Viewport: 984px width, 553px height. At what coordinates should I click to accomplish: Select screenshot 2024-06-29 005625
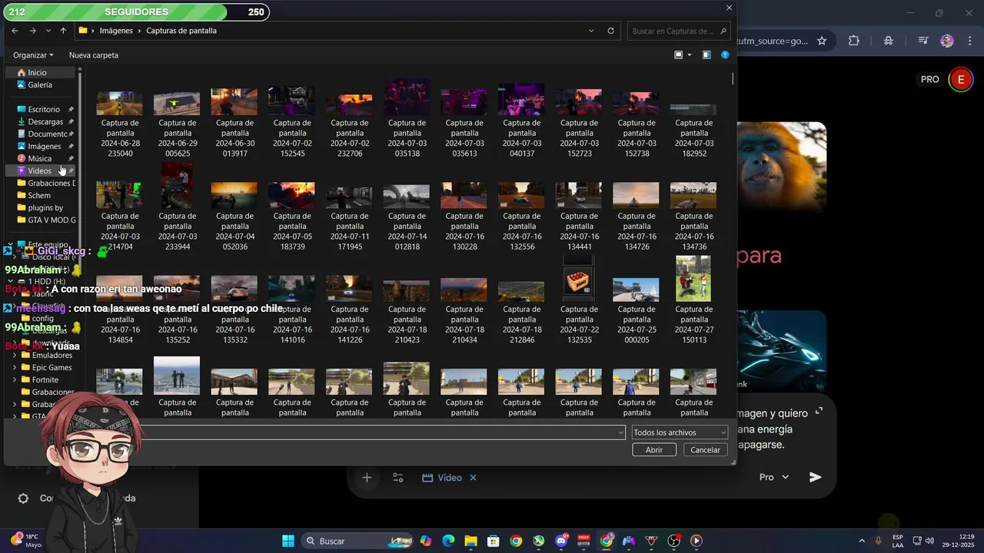178,121
